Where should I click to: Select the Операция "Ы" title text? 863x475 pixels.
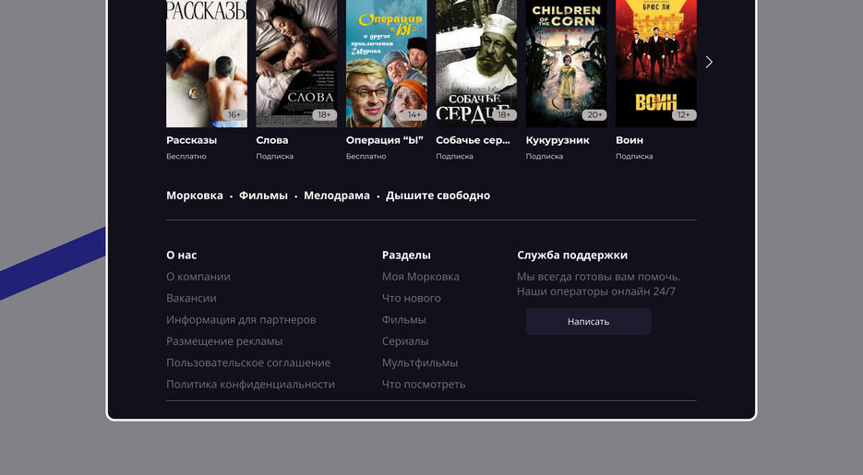[x=385, y=140]
